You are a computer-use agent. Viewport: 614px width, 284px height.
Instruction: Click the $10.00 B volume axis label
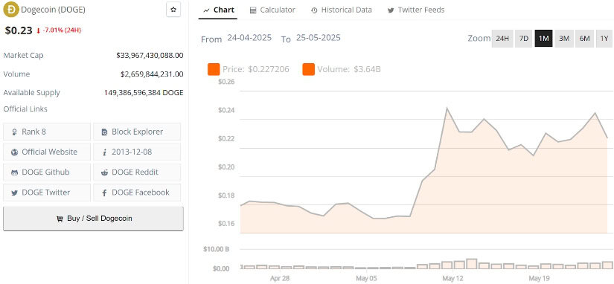coord(216,249)
